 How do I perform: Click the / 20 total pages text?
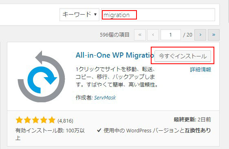click(187, 35)
